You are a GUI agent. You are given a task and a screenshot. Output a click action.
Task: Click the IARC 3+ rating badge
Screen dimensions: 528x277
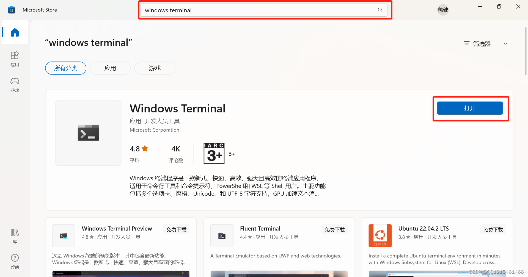pyautogui.click(x=214, y=153)
